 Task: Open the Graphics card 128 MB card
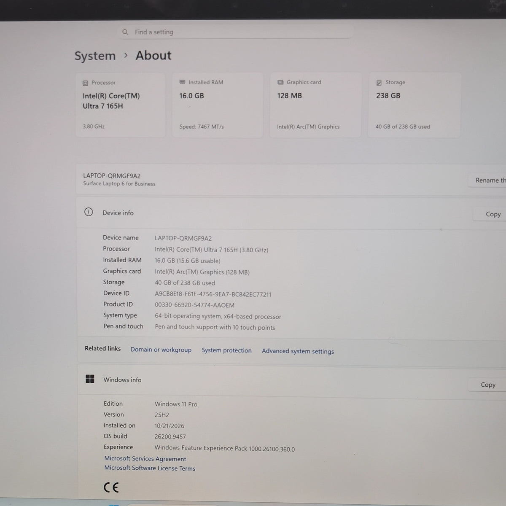(315, 105)
